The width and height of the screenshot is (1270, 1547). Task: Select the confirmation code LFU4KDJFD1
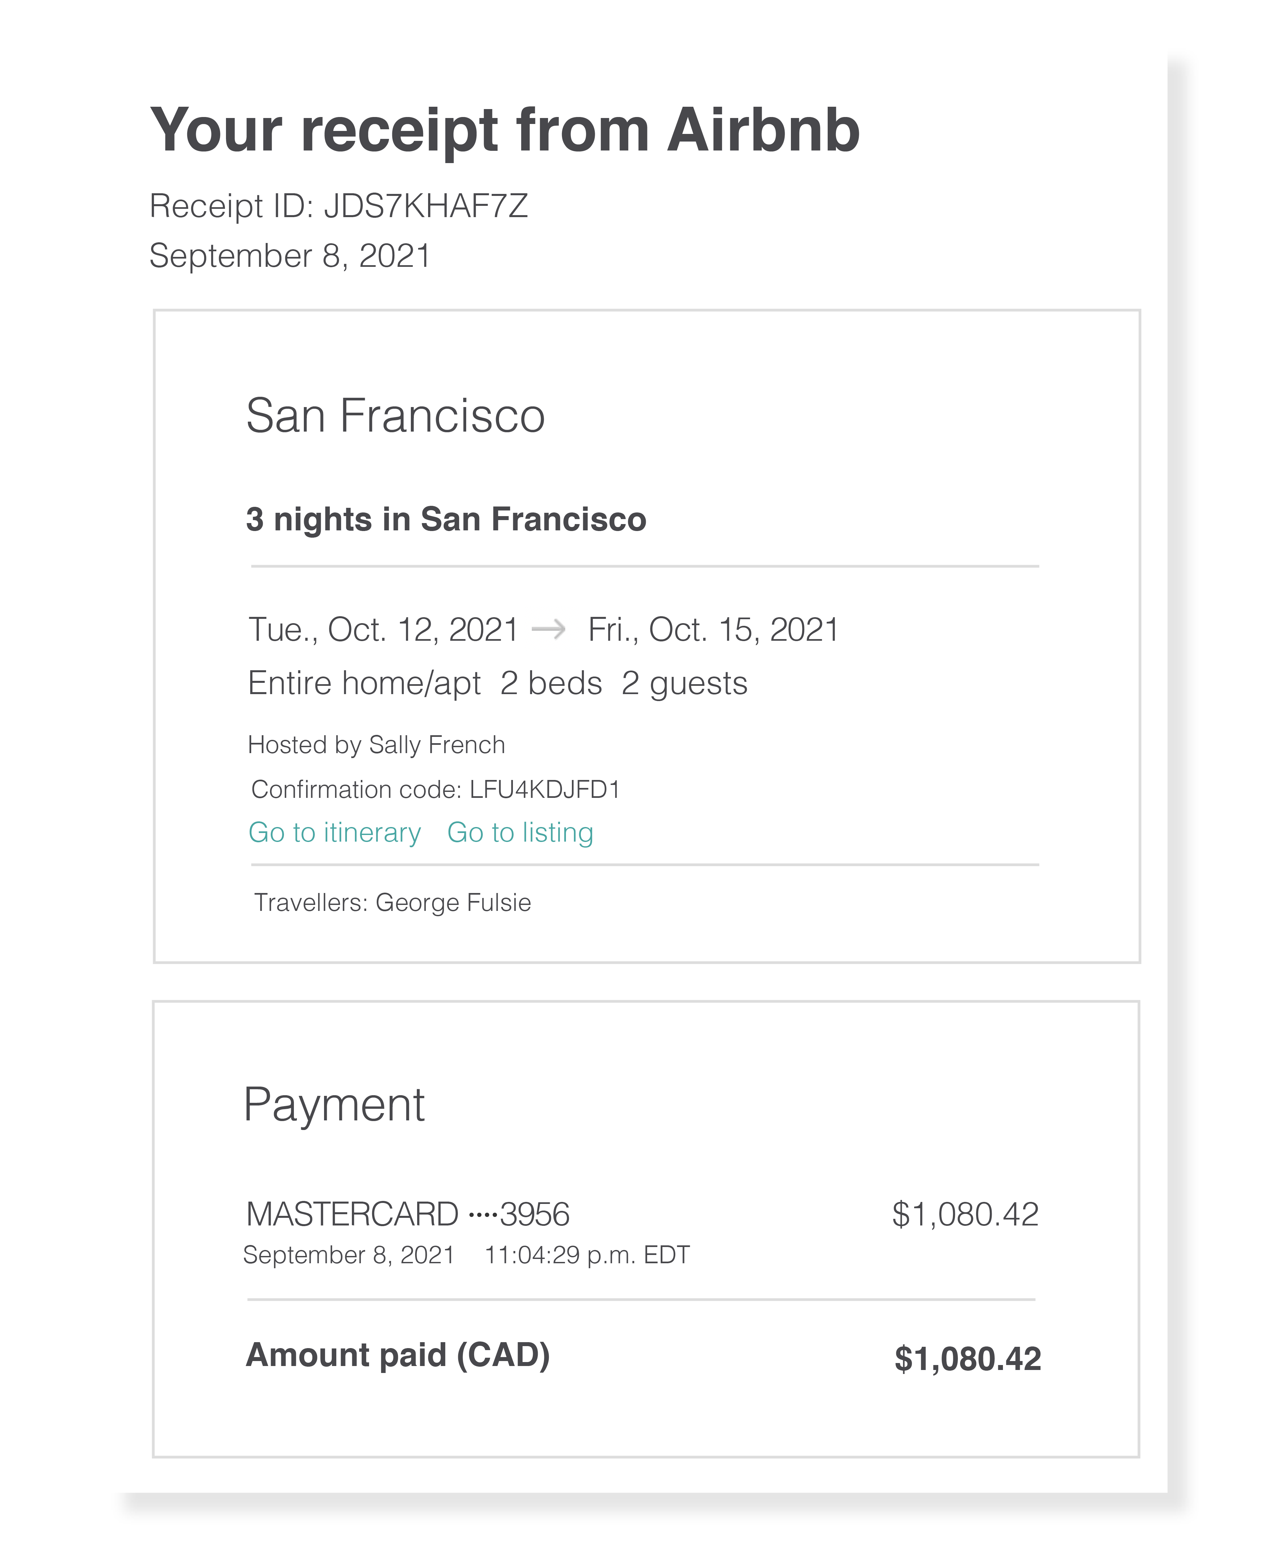544,790
